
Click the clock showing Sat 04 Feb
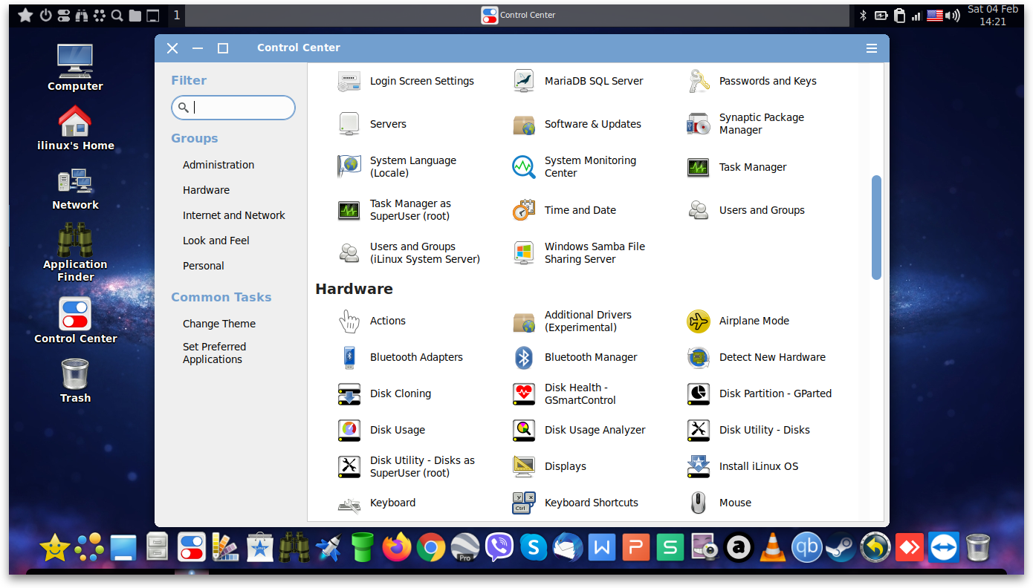point(993,15)
